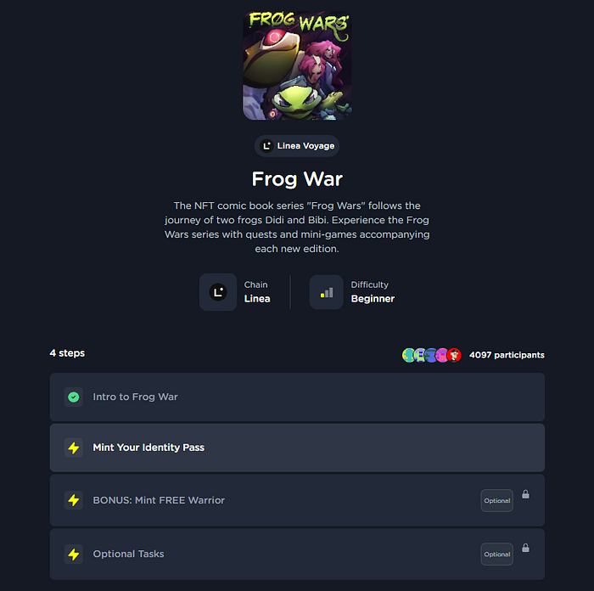Expand BONUS: Mint FREE Warrior step
The width and height of the screenshot is (594, 591).
(297, 500)
